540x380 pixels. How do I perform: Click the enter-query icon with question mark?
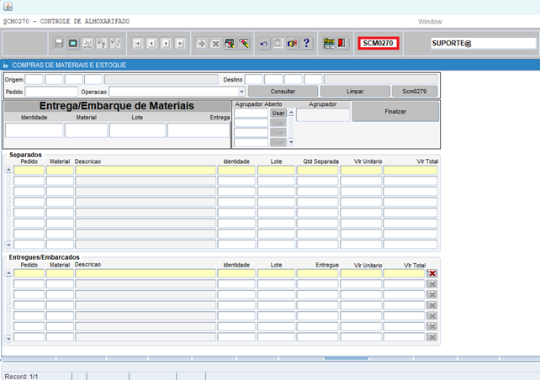[101, 44]
